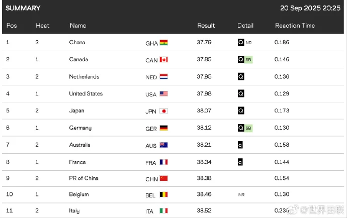Click the SUMMARY heading
Screen dimensions: 347x218
(23, 8)
